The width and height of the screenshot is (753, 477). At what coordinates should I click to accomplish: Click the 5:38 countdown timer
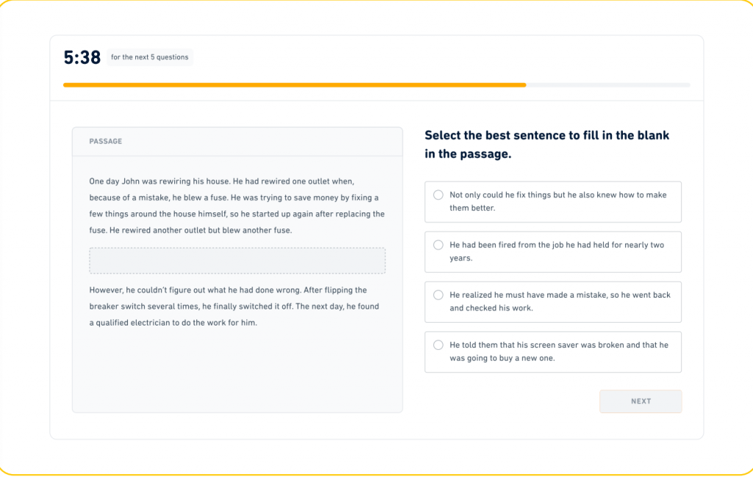(82, 57)
